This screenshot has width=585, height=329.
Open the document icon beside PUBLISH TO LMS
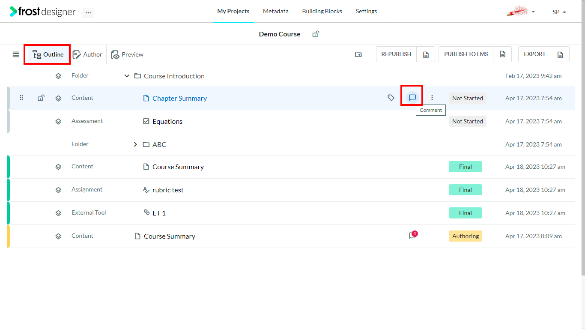503,54
